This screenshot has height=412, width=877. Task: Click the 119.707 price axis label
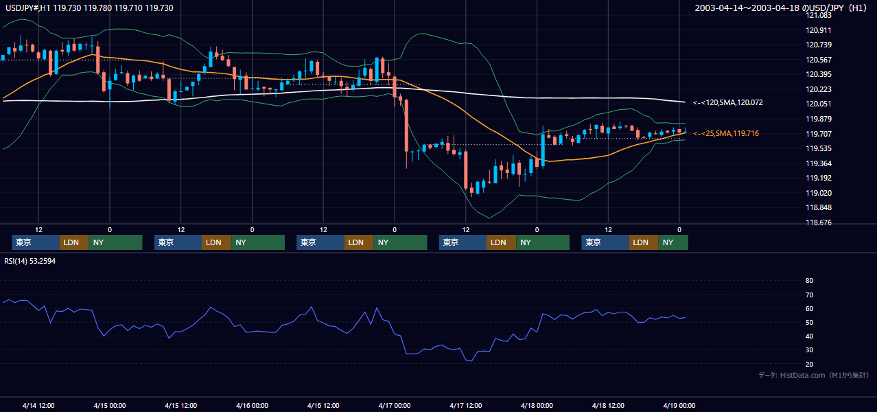coord(819,133)
